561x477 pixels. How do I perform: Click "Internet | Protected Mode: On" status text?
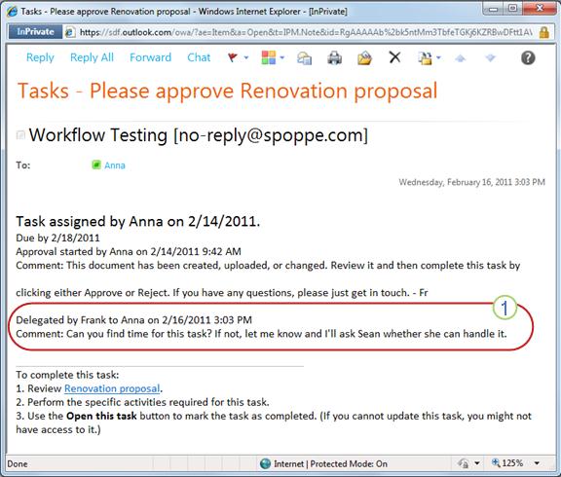coord(330,463)
